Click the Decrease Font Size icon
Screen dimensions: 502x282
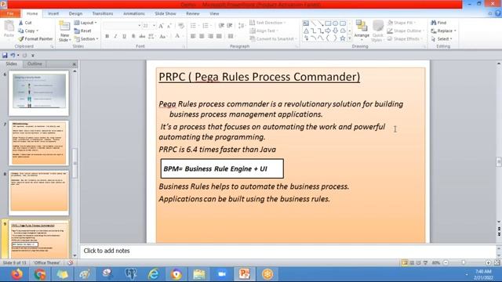(169, 26)
